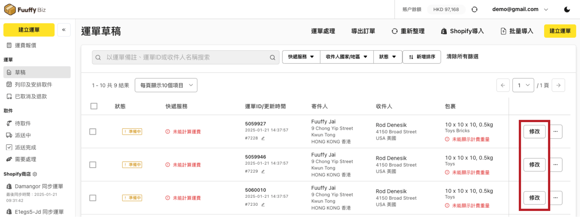Open more options for waybill 5059946
The image size is (580, 217).
(x=556, y=165)
